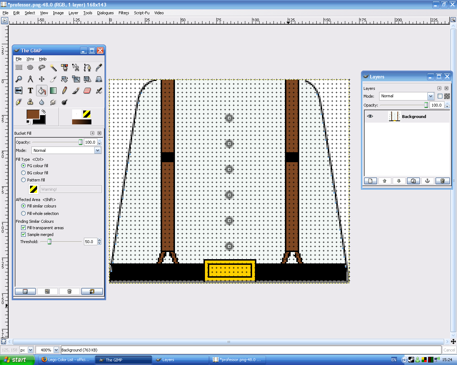Activate the Colour Picker eyedropper tool
The image size is (457, 365).
(x=99, y=68)
